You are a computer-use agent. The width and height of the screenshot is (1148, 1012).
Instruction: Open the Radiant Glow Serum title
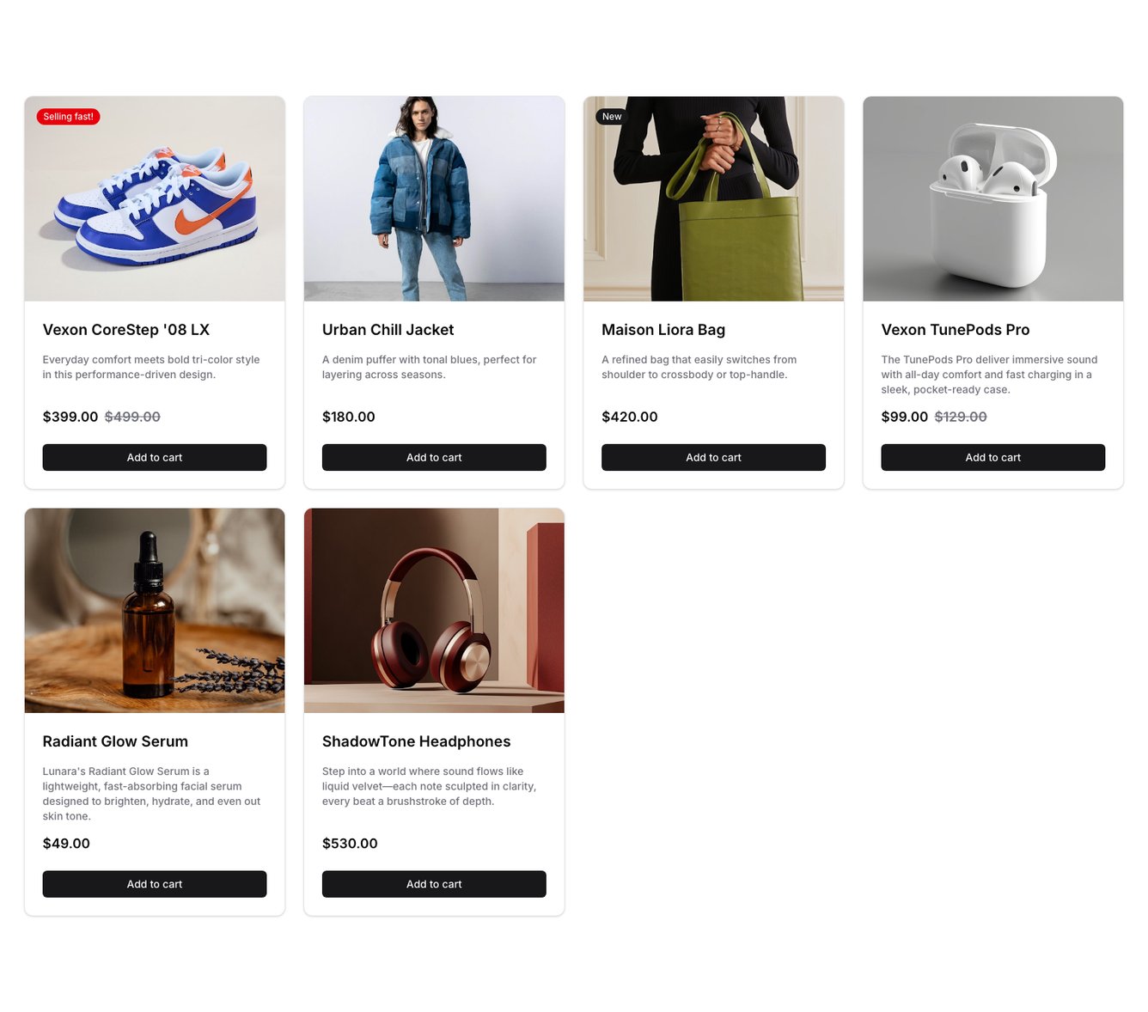pos(115,741)
